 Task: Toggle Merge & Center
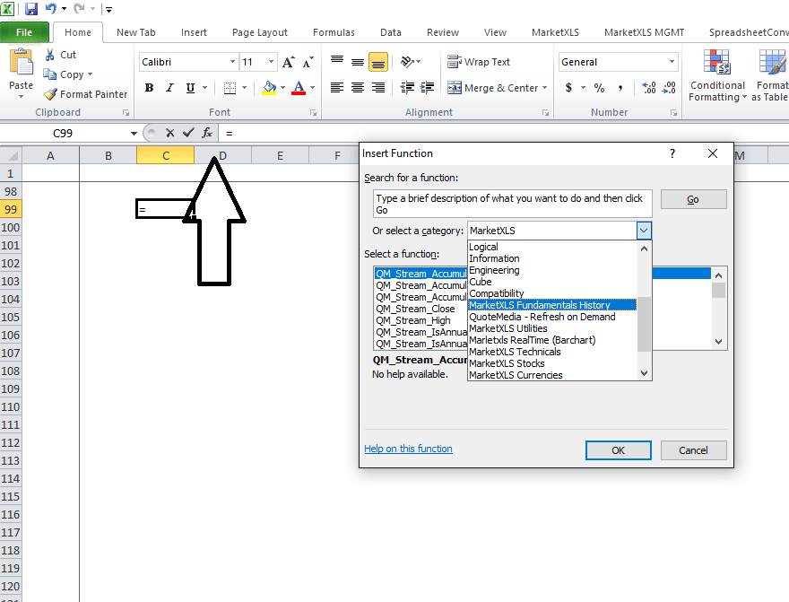tap(493, 88)
